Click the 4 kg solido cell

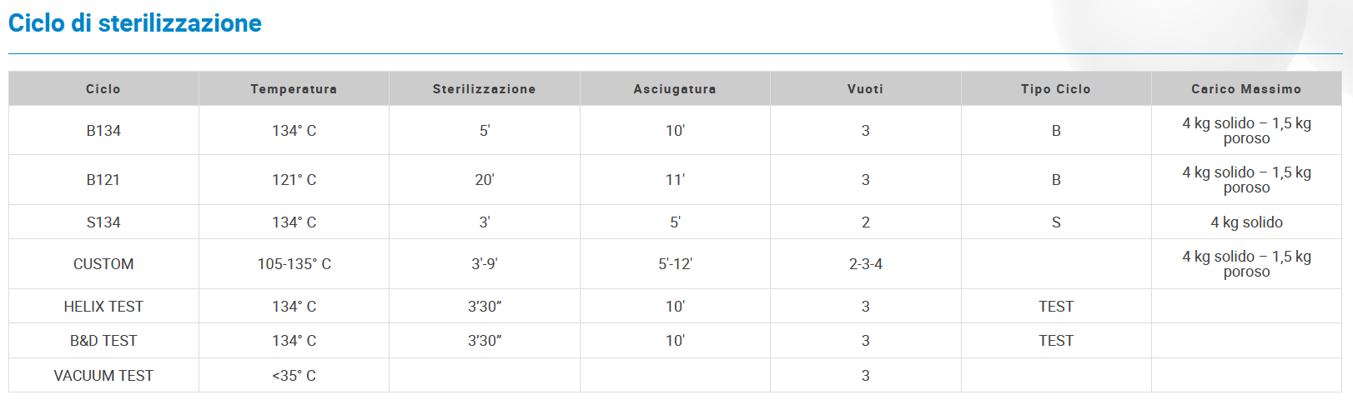(x=1246, y=222)
